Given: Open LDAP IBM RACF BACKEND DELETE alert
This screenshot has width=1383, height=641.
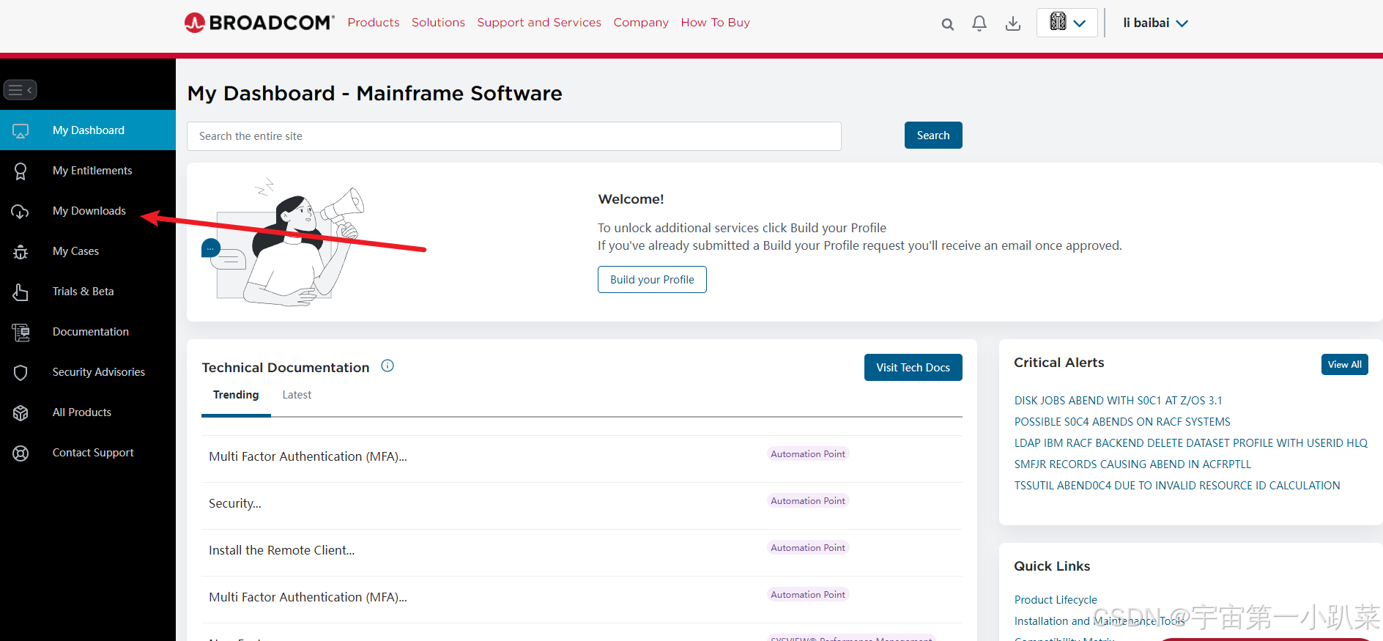Looking at the screenshot, I should 1191,443.
